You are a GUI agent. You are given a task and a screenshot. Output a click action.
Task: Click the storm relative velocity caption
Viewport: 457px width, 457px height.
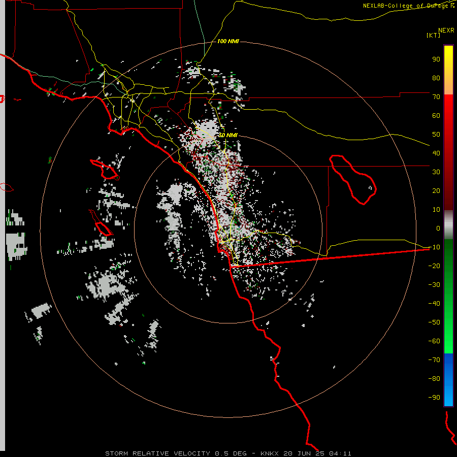tap(228, 453)
